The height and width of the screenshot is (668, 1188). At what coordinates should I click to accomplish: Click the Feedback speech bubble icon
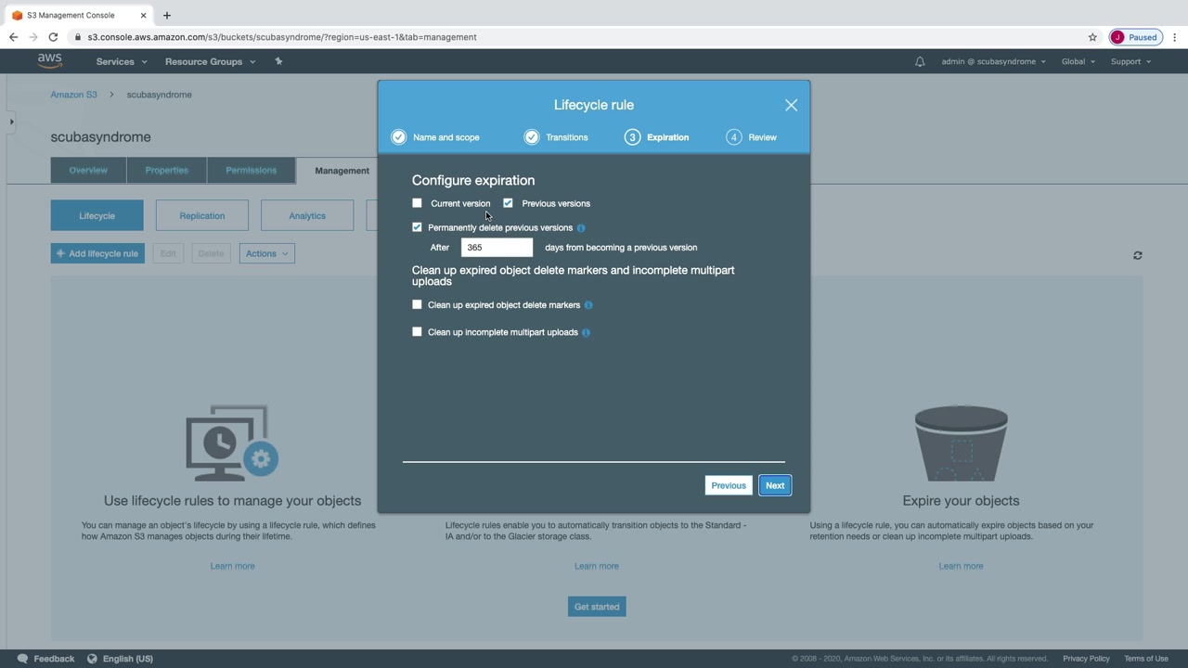pos(22,659)
